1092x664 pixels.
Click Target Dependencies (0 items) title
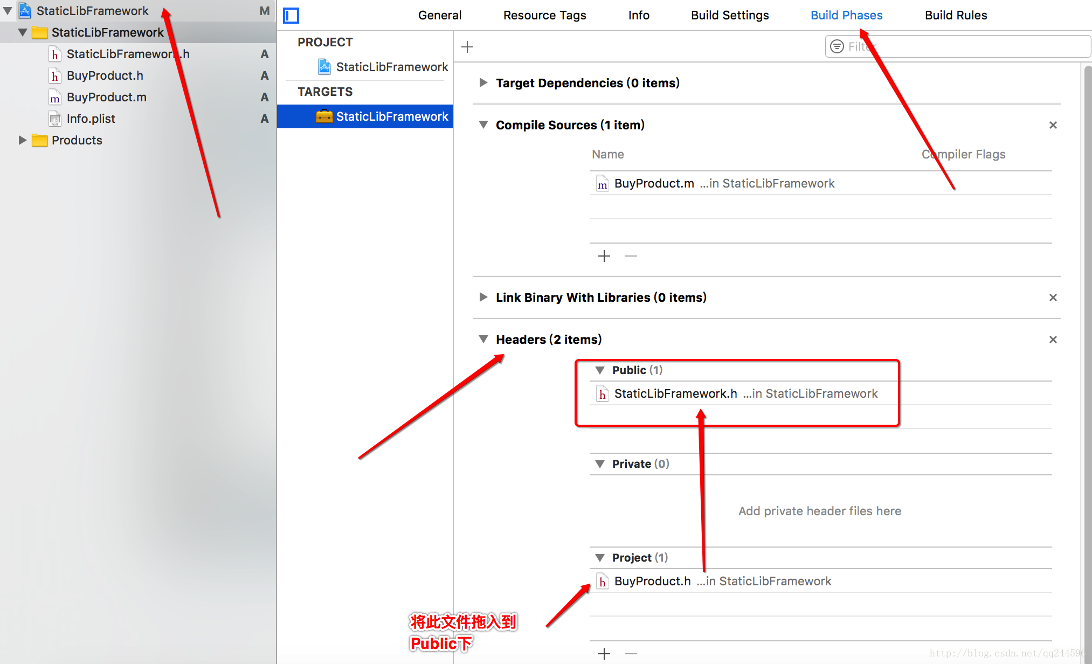(588, 83)
